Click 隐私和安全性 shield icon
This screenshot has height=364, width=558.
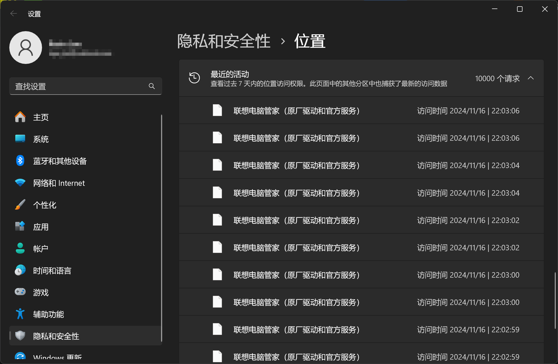[20, 336]
